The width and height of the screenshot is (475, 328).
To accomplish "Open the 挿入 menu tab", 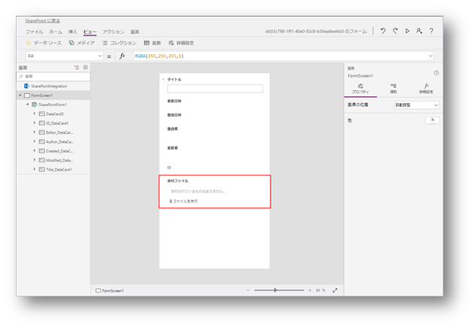I will tap(73, 32).
